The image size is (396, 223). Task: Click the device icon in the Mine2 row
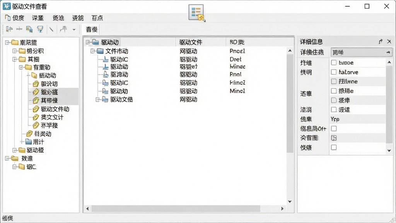(x=105, y=91)
